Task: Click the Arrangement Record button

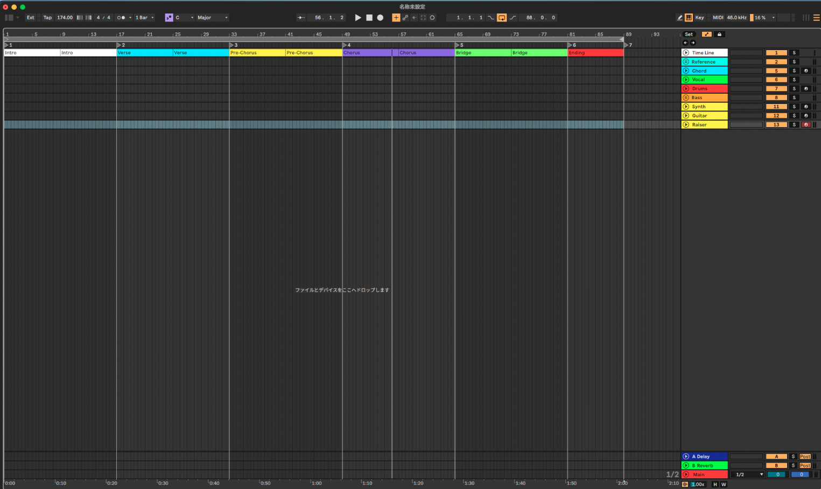Action: pyautogui.click(x=380, y=18)
